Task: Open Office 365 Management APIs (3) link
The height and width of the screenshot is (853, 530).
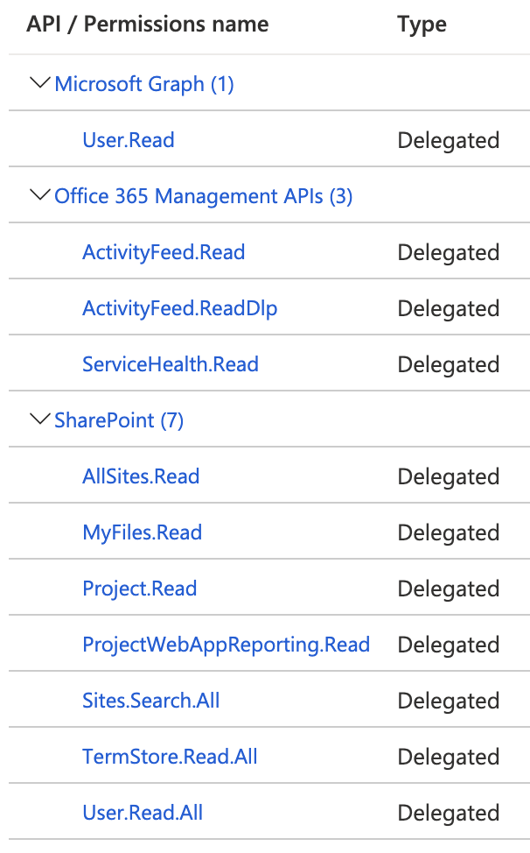Action: pyautogui.click(x=204, y=196)
